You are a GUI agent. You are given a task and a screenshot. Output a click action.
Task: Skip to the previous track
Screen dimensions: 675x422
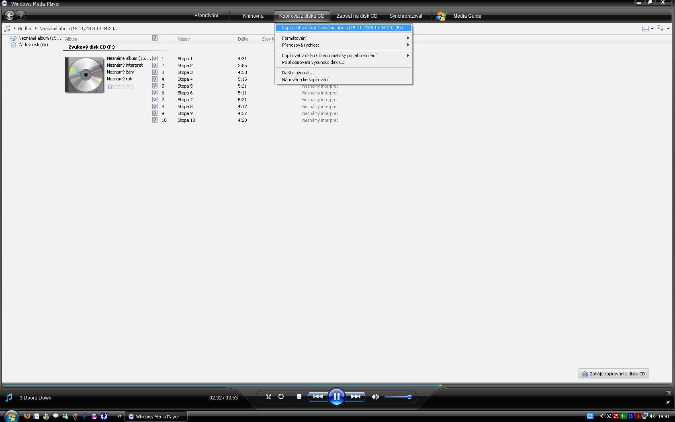pyautogui.click(x=318, y=397)
